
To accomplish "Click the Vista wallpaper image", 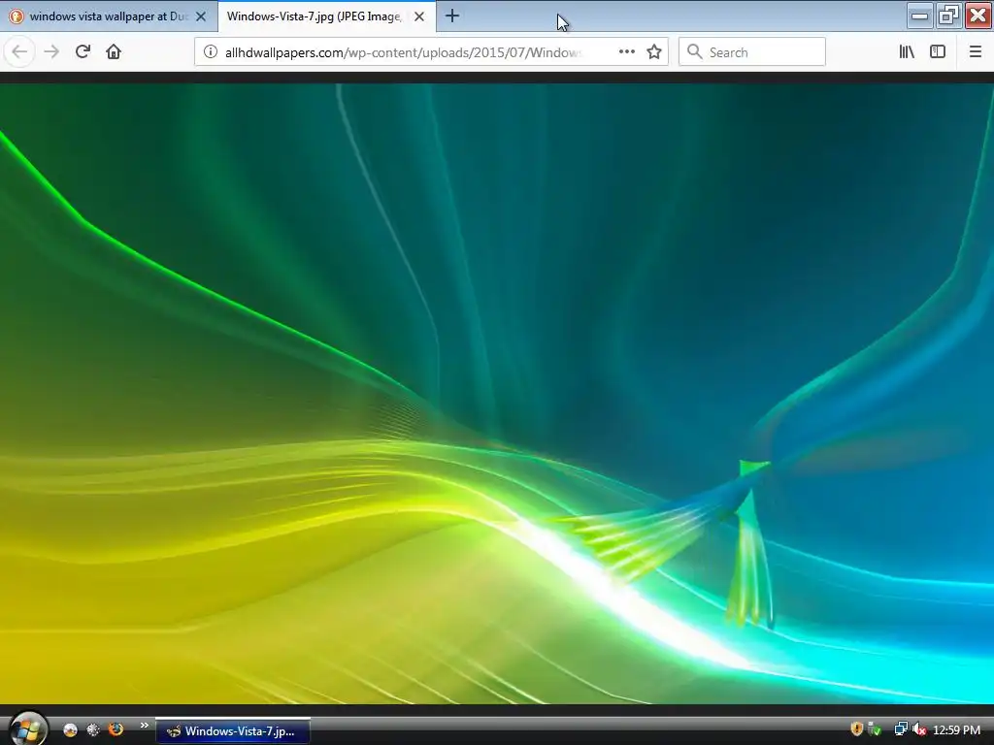I will coord(497,394).
